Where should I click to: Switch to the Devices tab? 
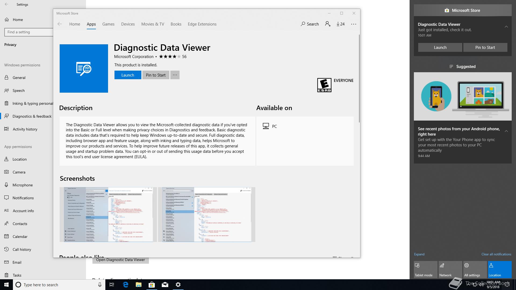tap(128, 24)
